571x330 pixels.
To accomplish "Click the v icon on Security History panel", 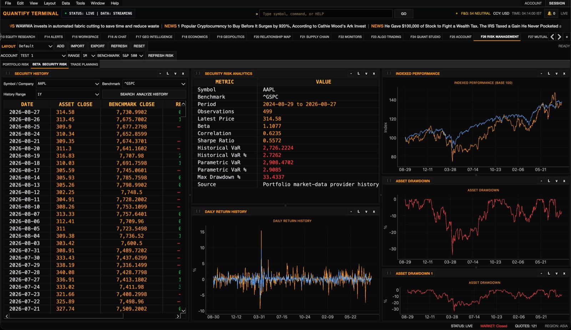I will tap(175, 73).
